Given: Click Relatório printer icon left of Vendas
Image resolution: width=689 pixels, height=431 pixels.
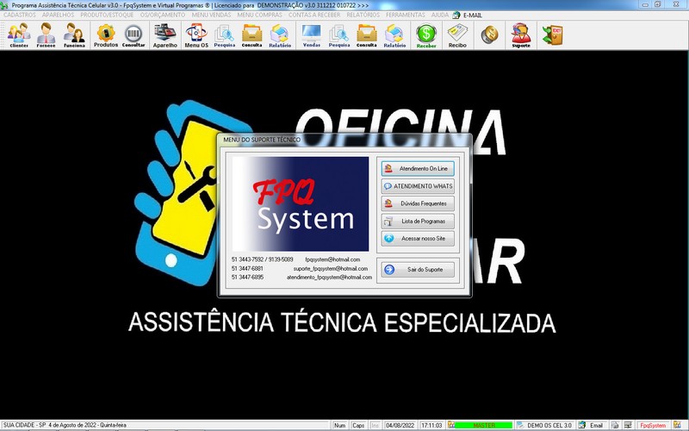Looking at the screenshot, I should click(279, 35).
